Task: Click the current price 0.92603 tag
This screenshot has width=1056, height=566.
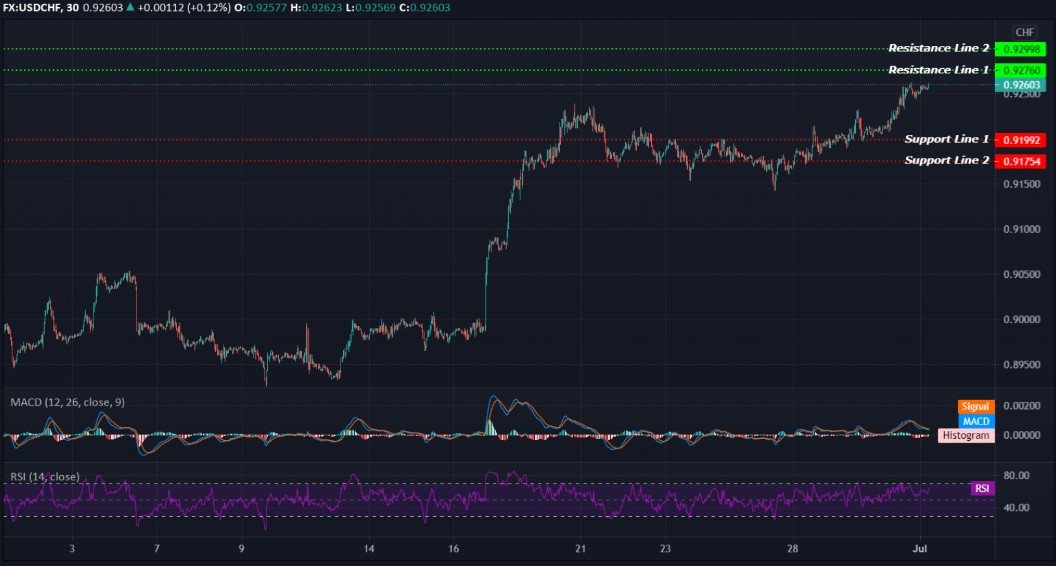Action: point(1020,85)
